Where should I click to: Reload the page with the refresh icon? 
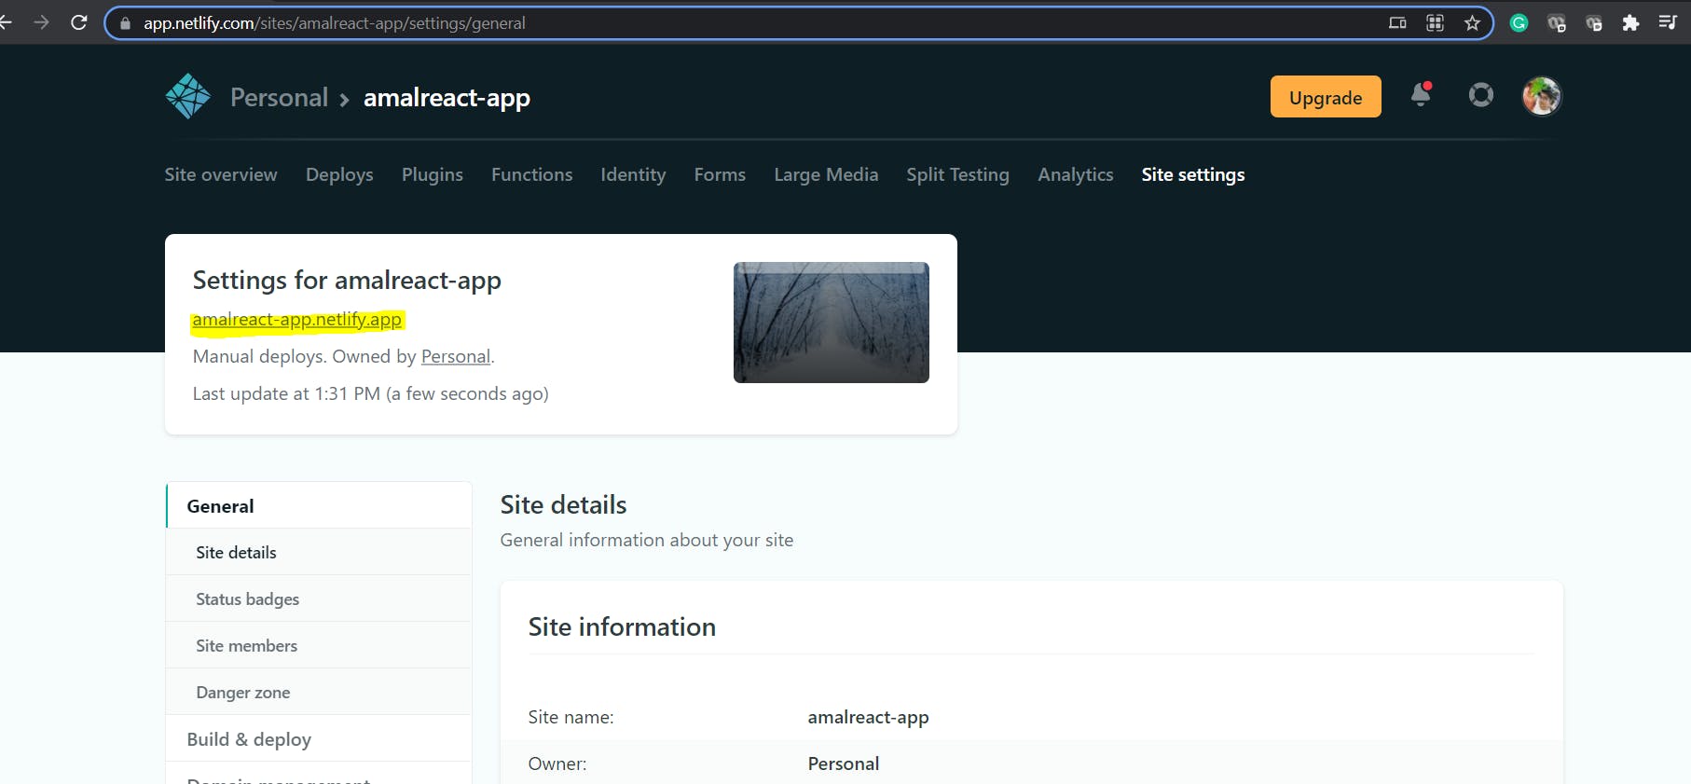pos(79,22)
